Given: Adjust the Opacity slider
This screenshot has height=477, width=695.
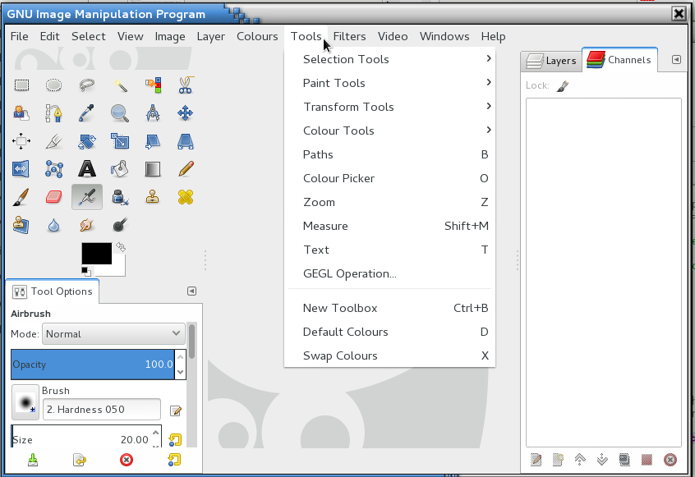Looking at the screenshot, I should [93, 365].
